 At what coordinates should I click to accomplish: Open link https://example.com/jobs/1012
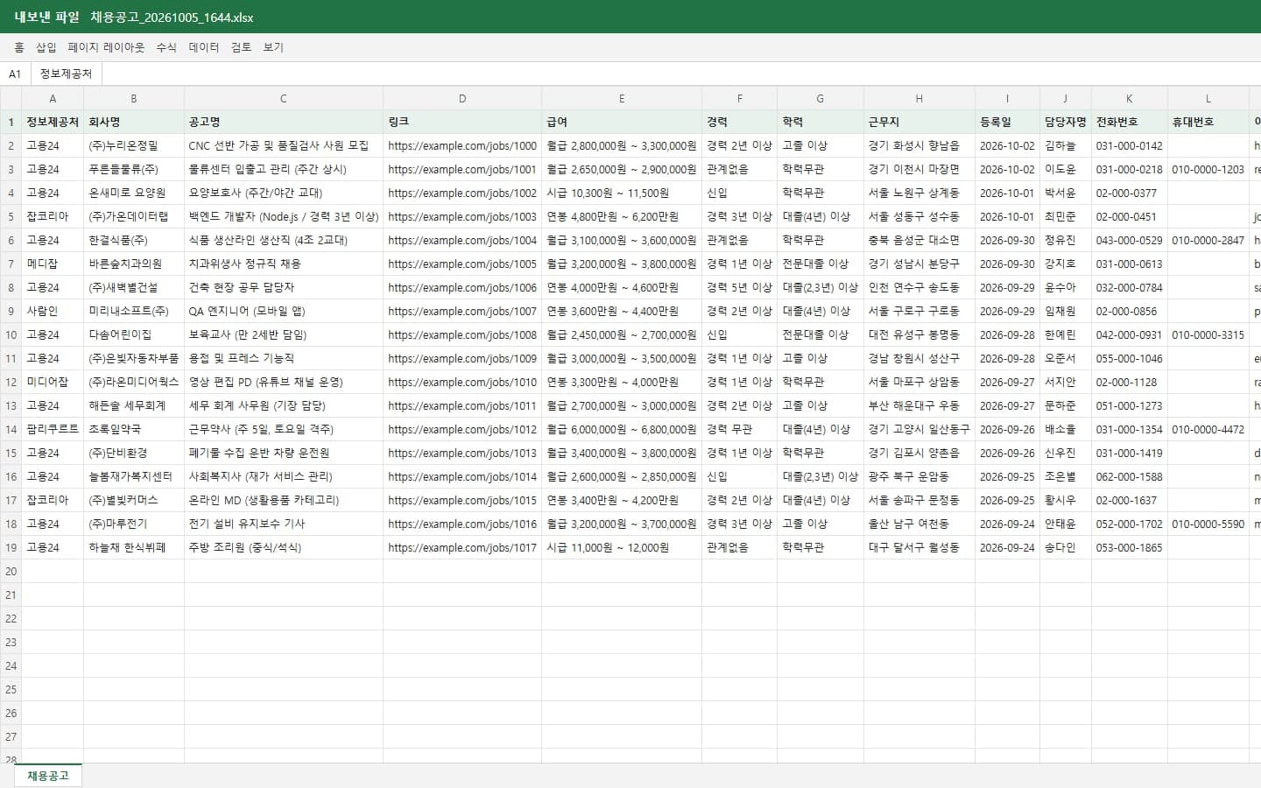pyautogui.click(x=462, y=430)
